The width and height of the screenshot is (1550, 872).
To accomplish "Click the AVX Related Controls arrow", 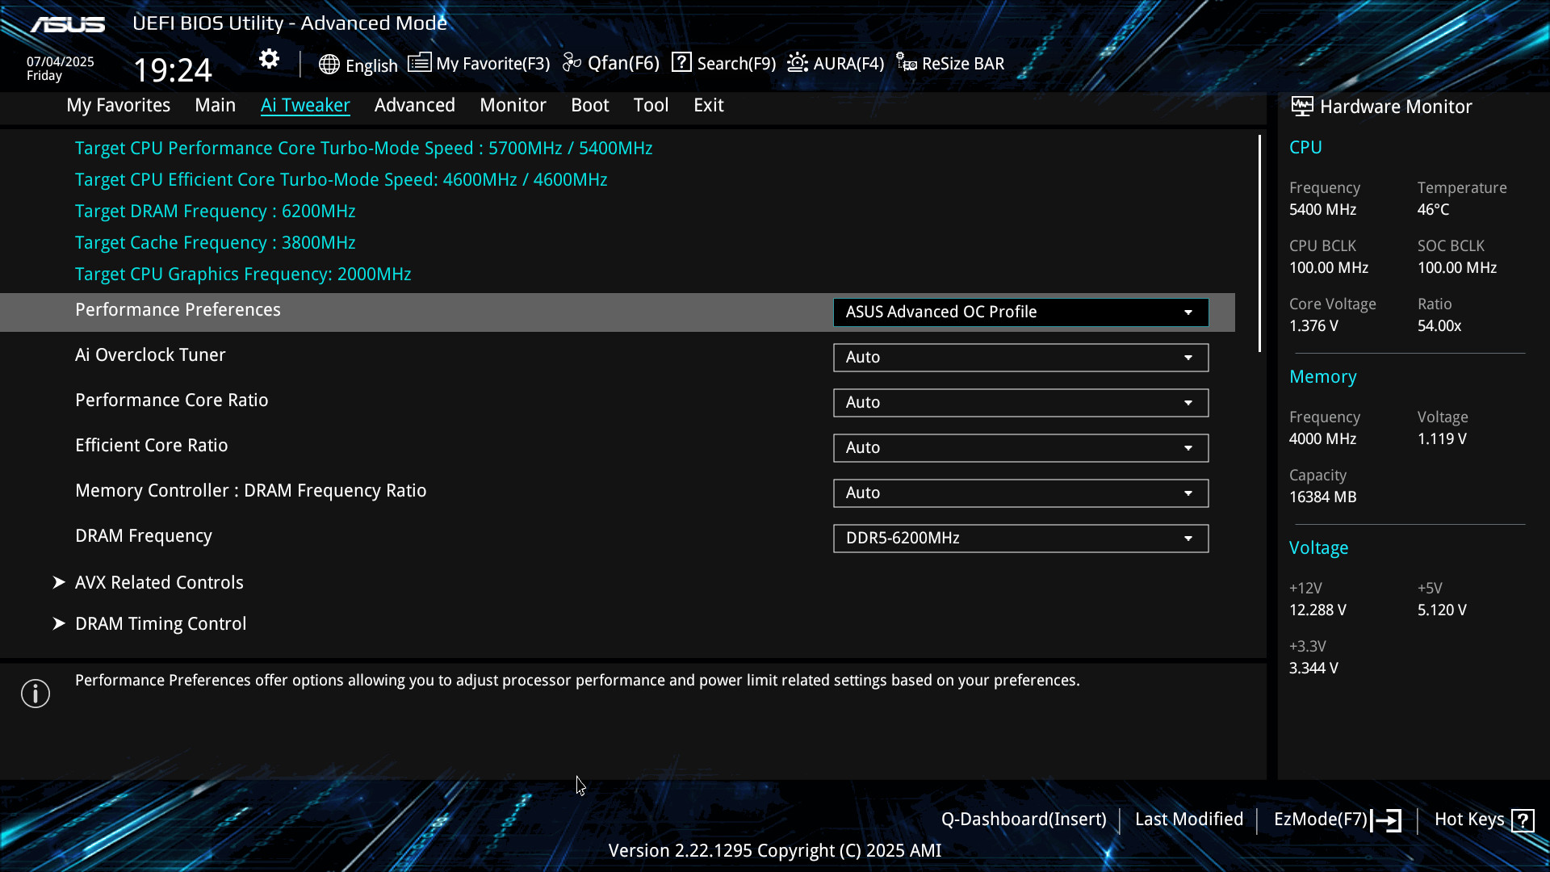I will (x=58, y=582).
